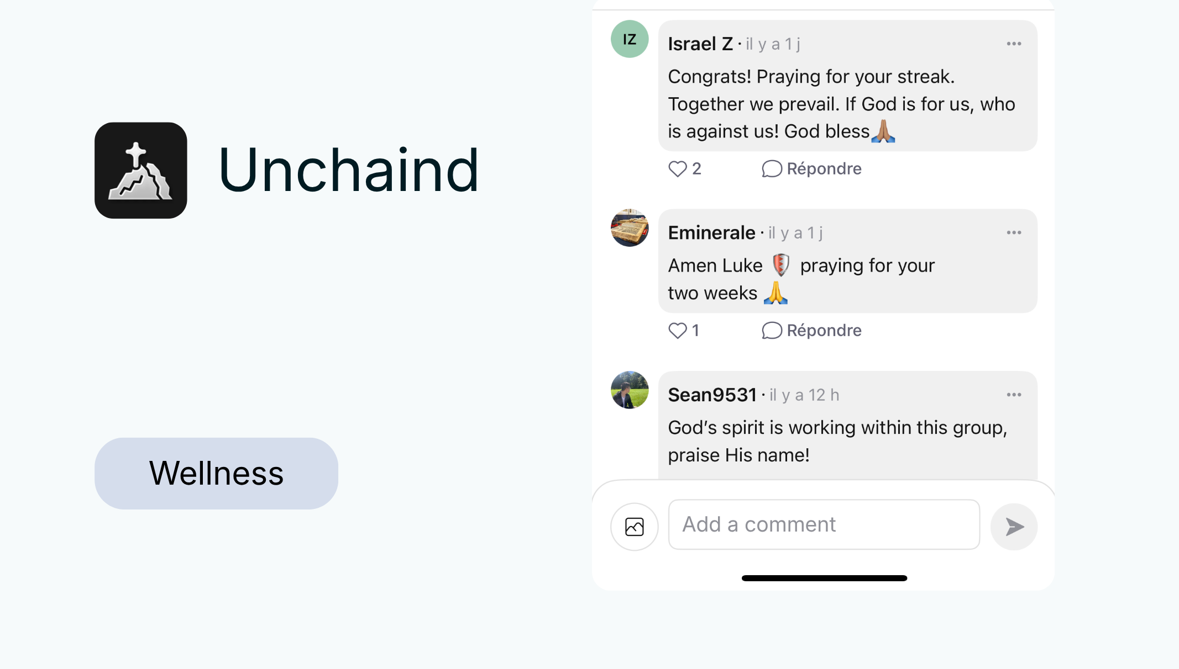
Task: Open the ellipsis menu on Sean9531's comment
Action: click(1013, 394)
